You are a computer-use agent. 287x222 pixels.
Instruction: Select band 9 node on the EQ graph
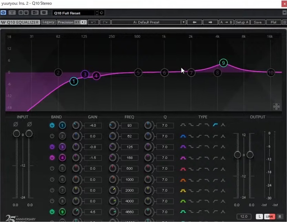(x=223, y=63)
